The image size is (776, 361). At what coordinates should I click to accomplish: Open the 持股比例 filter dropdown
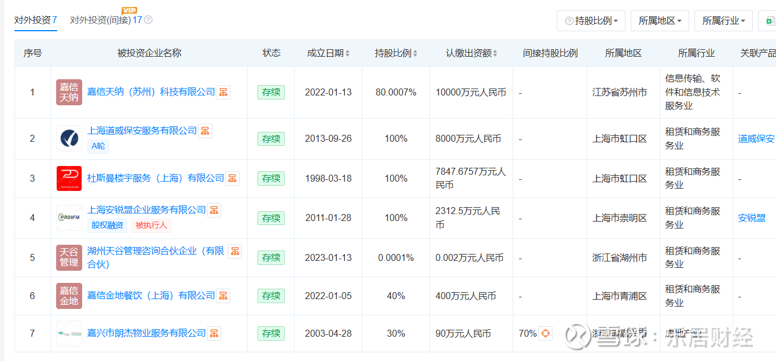(591, 21)
